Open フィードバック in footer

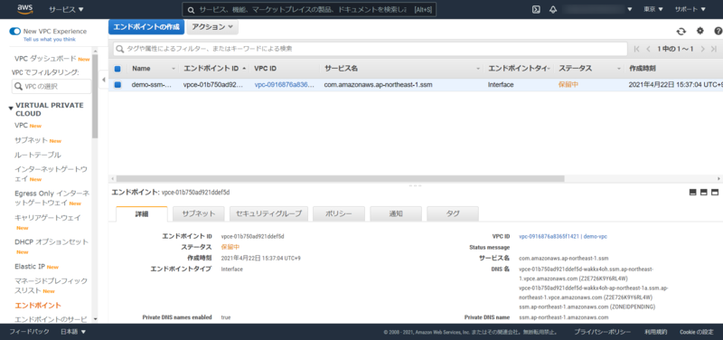(30, 332)
